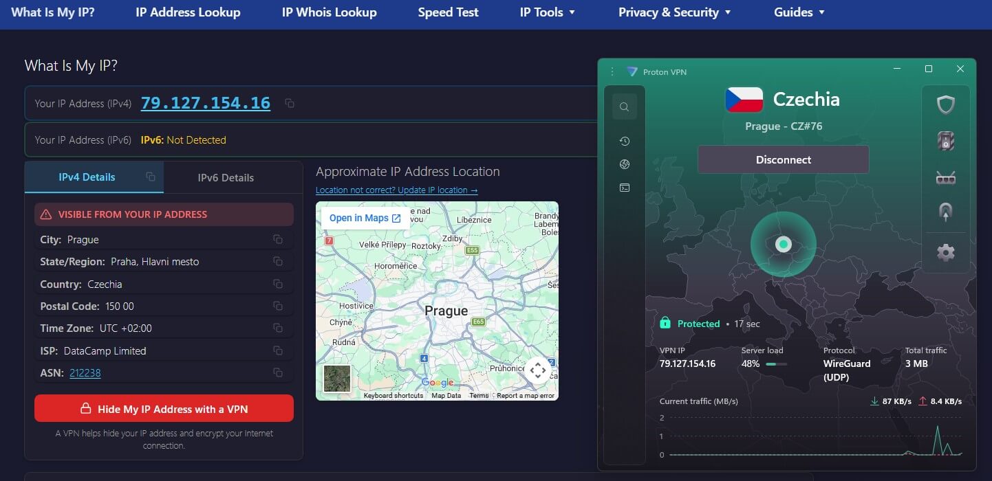The height and width of the screenshot is (481, 992).
Task: Click Map Data link on the map
Action: click(446, 396)
